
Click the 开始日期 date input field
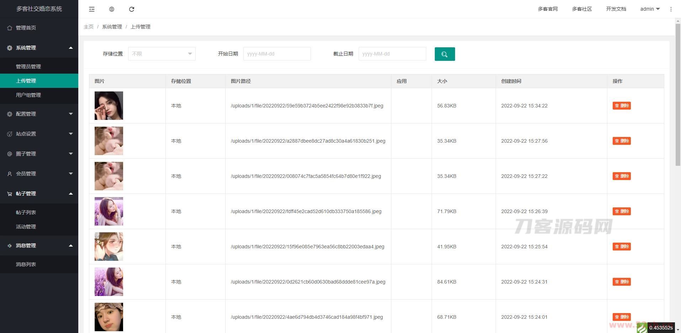point(277,54)
